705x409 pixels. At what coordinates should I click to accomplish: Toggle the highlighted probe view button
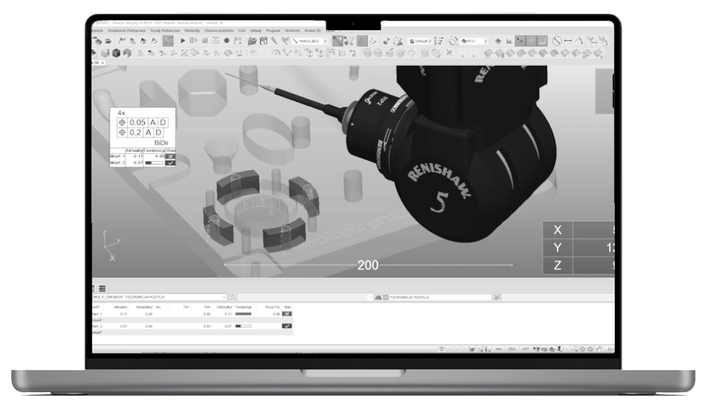point(520,41)
